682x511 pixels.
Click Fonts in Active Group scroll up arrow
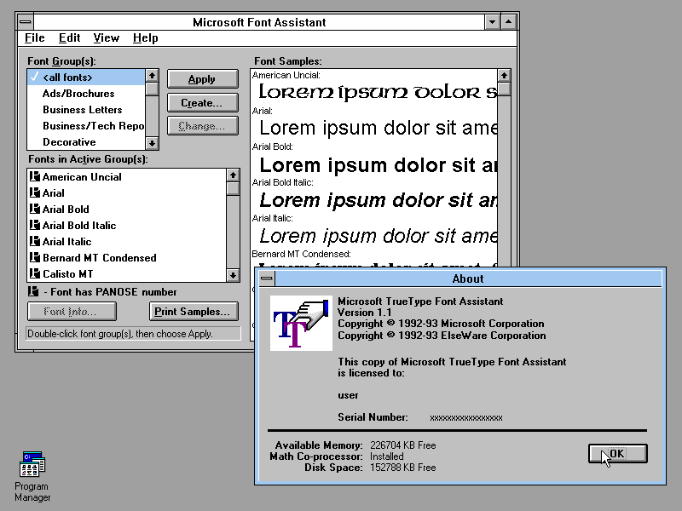[233, 175]
